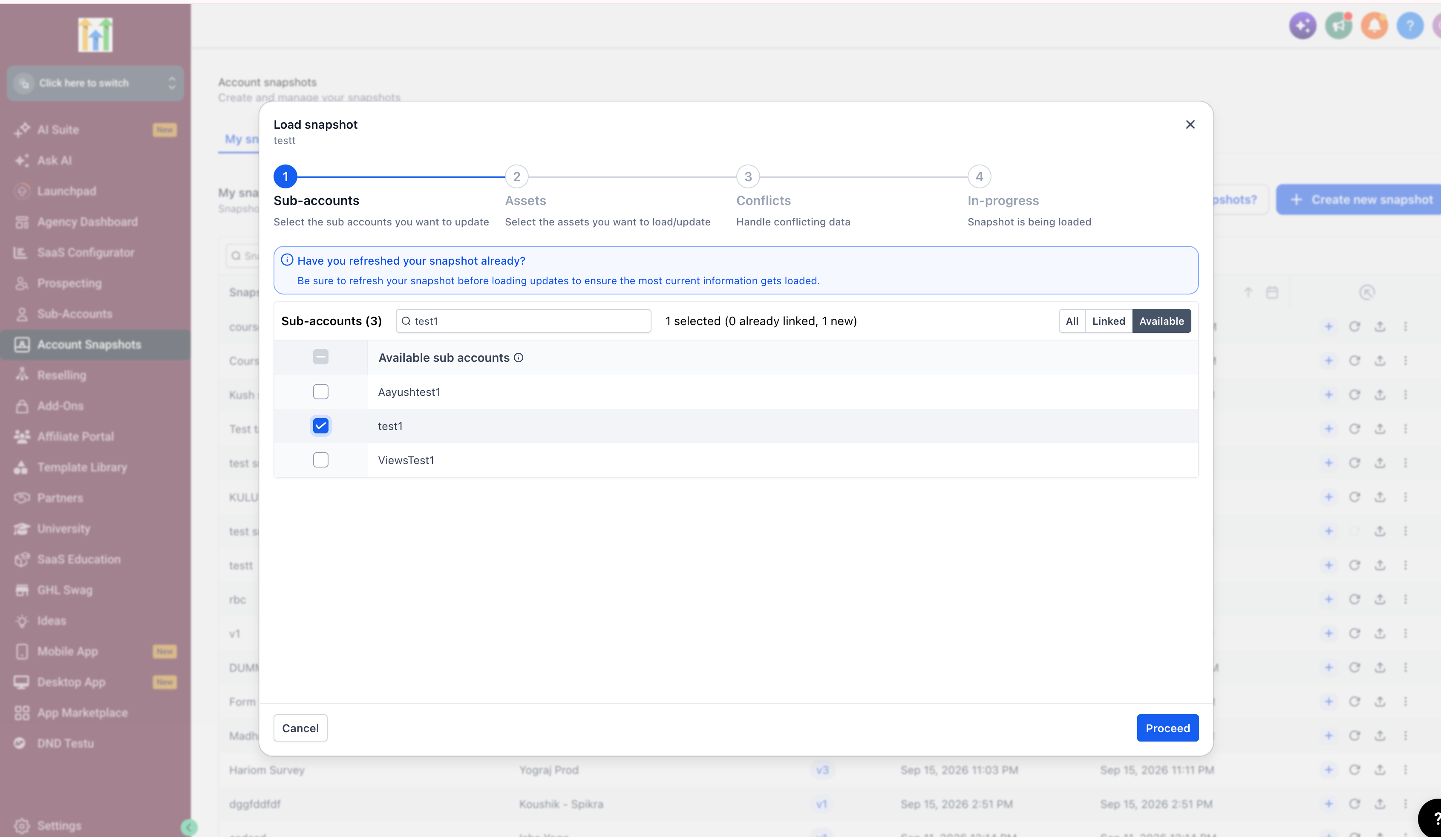The width and height of the screenshot is (1441, 837).
Task: Click share icon in Hariom Survey row
Action: point(1380,770)
